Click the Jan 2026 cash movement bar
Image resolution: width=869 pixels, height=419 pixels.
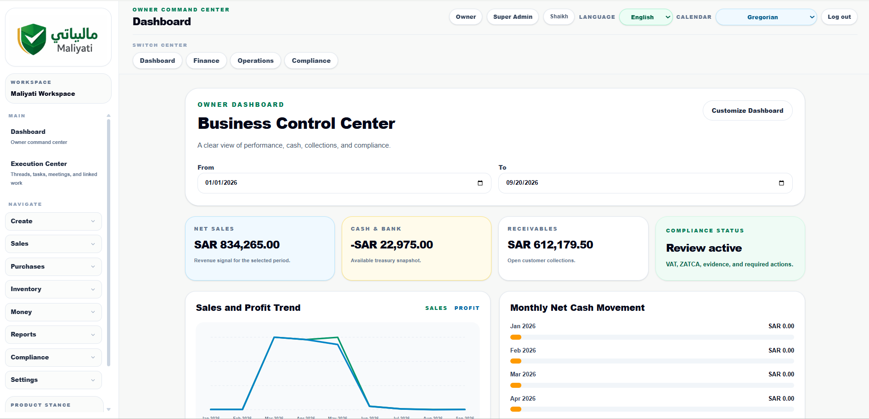(x=652, y=337)
